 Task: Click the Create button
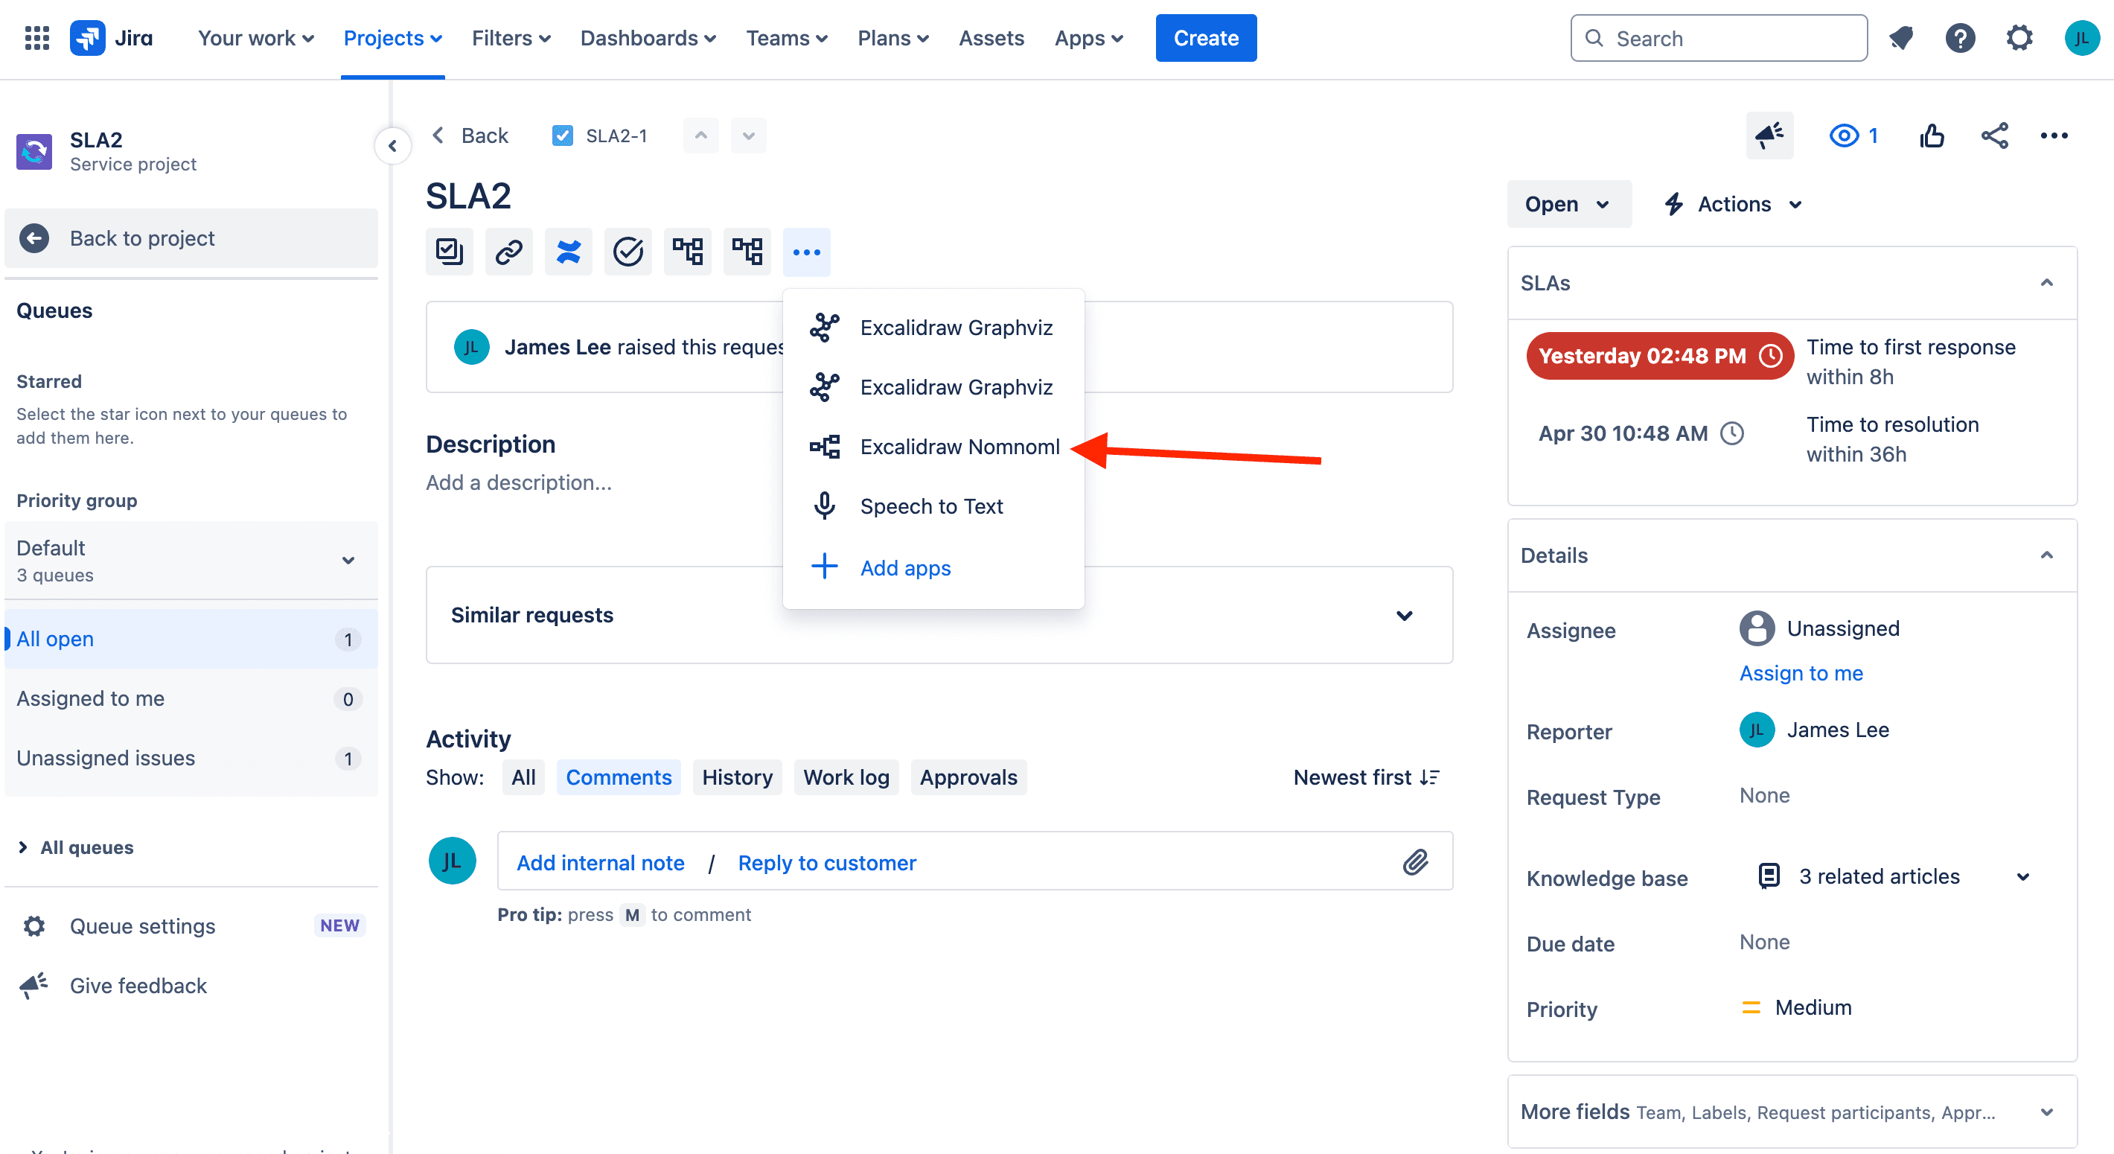[x=1206, y=38]
